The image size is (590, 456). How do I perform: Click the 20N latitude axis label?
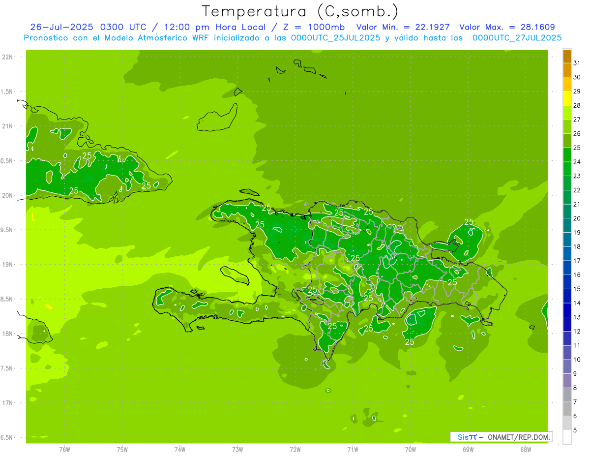coord(8,195)
